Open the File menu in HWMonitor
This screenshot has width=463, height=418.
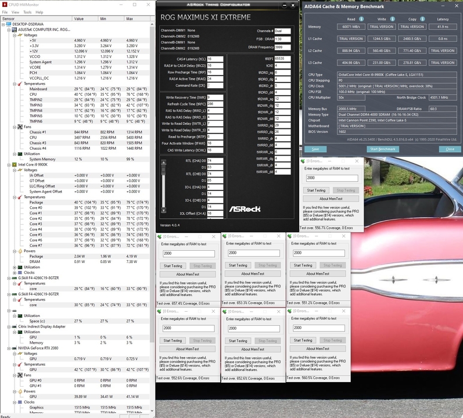point(5,12)
